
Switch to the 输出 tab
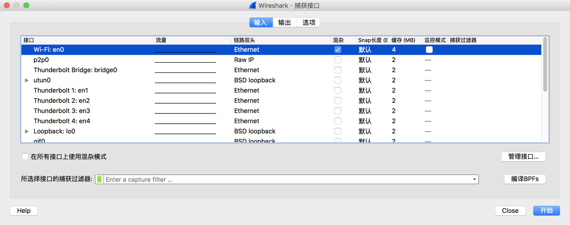pyautogui.click(x=285, y=22)
